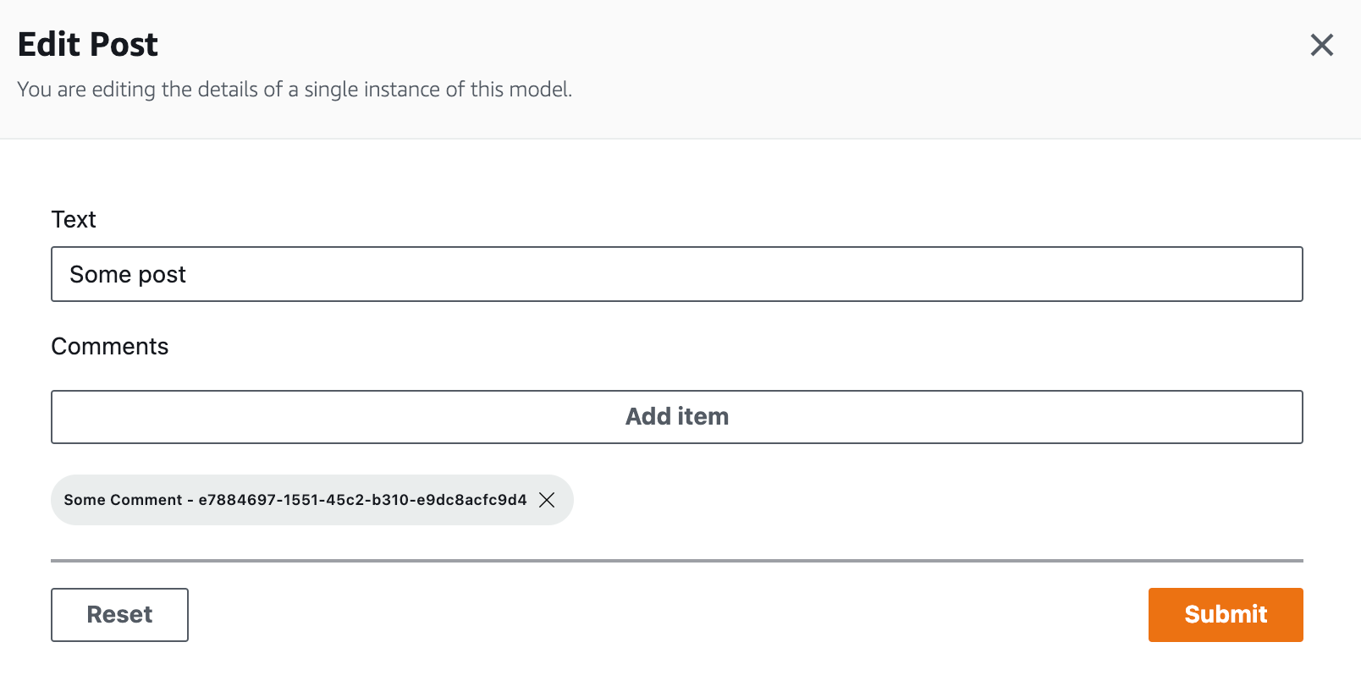Click the word 'Edit' in heading
The width and height of the screenshot is (1361, 697).
click(x=49, y=45)
